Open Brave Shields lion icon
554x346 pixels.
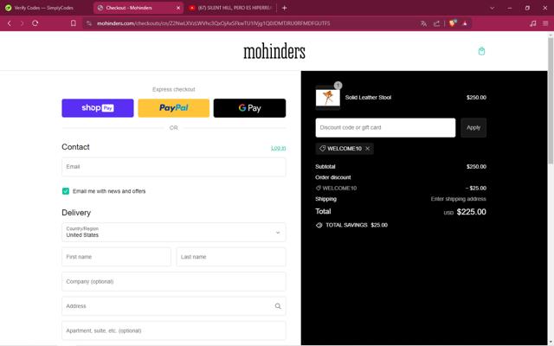coord(452,23)
